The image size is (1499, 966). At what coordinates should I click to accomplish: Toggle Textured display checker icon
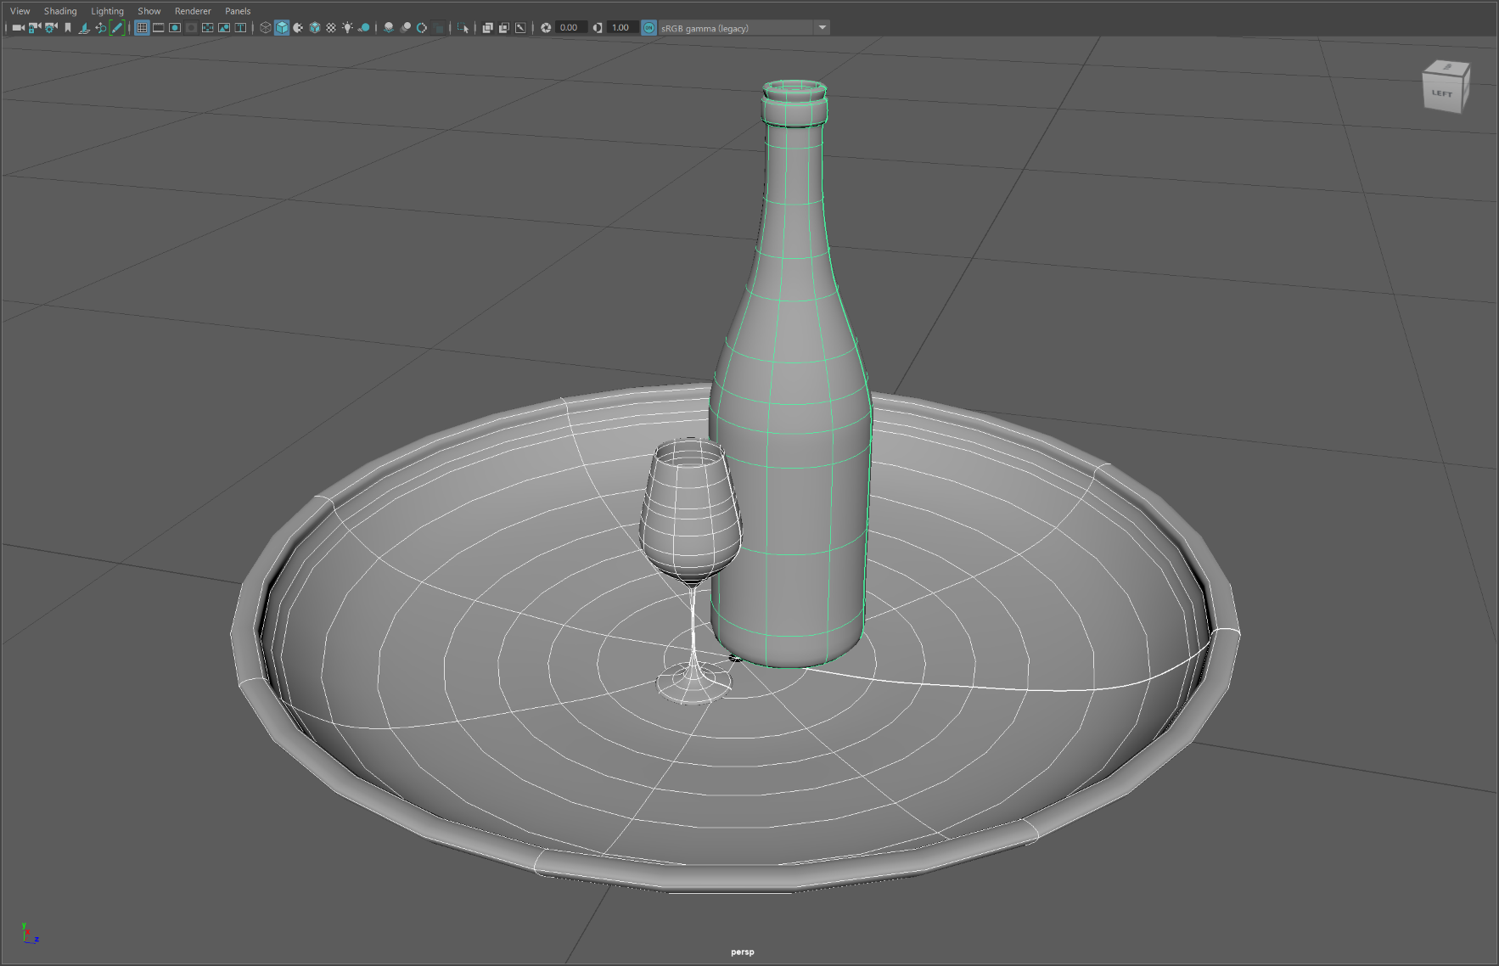point(331,28)
